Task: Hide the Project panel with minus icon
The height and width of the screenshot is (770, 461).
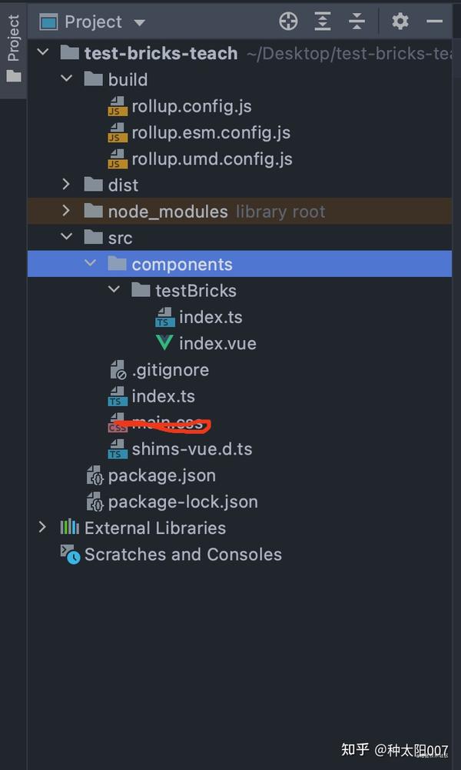Action: (435, 22)
